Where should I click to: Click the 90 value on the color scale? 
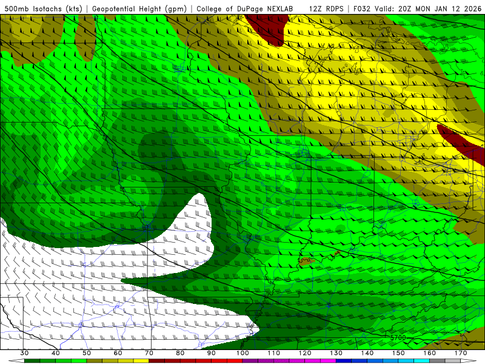[x=211, y=353]
